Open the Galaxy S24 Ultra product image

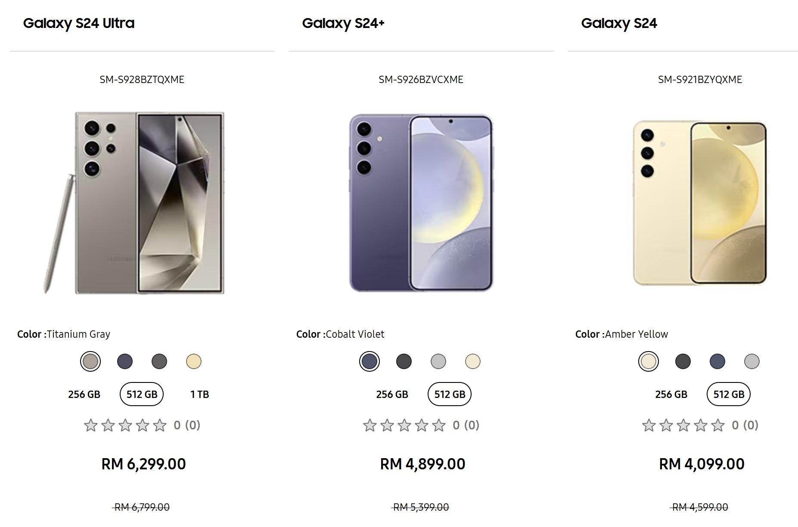coord(142,202)
